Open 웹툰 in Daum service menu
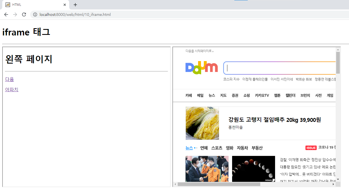This screenshot has width=349, height=193. pyautogui.click(x=277, y=95)
